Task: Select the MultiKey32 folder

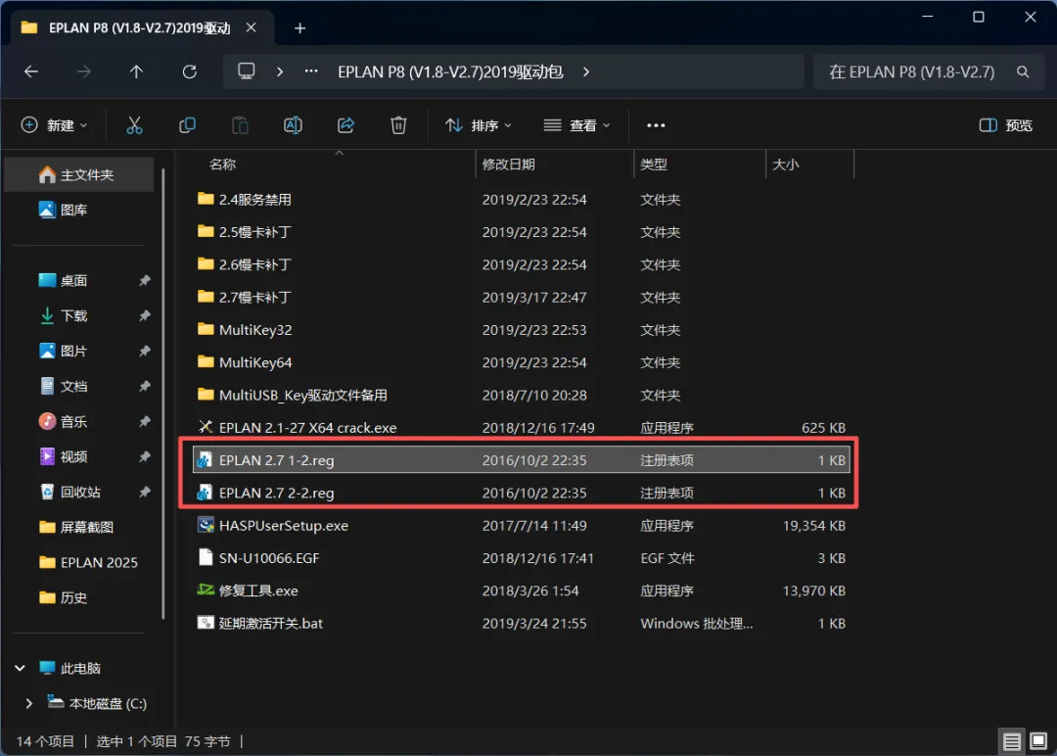Action: click(521, 330)
